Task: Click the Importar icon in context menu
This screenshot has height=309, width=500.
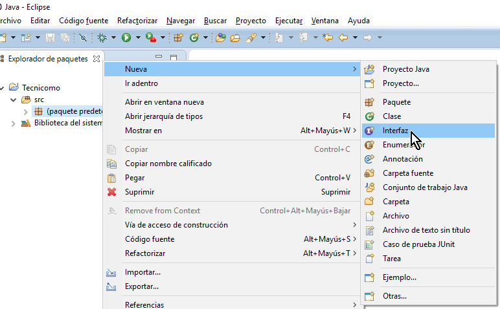Action: point(111,272)
